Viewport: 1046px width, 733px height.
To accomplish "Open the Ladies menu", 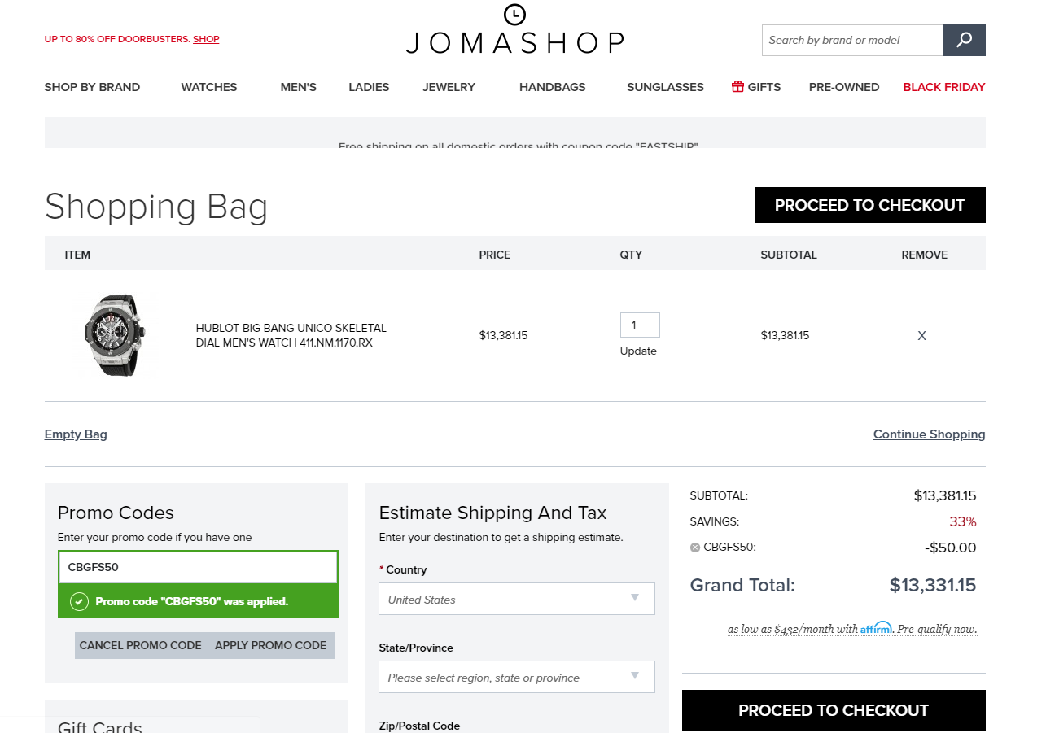I will [369, 87].
